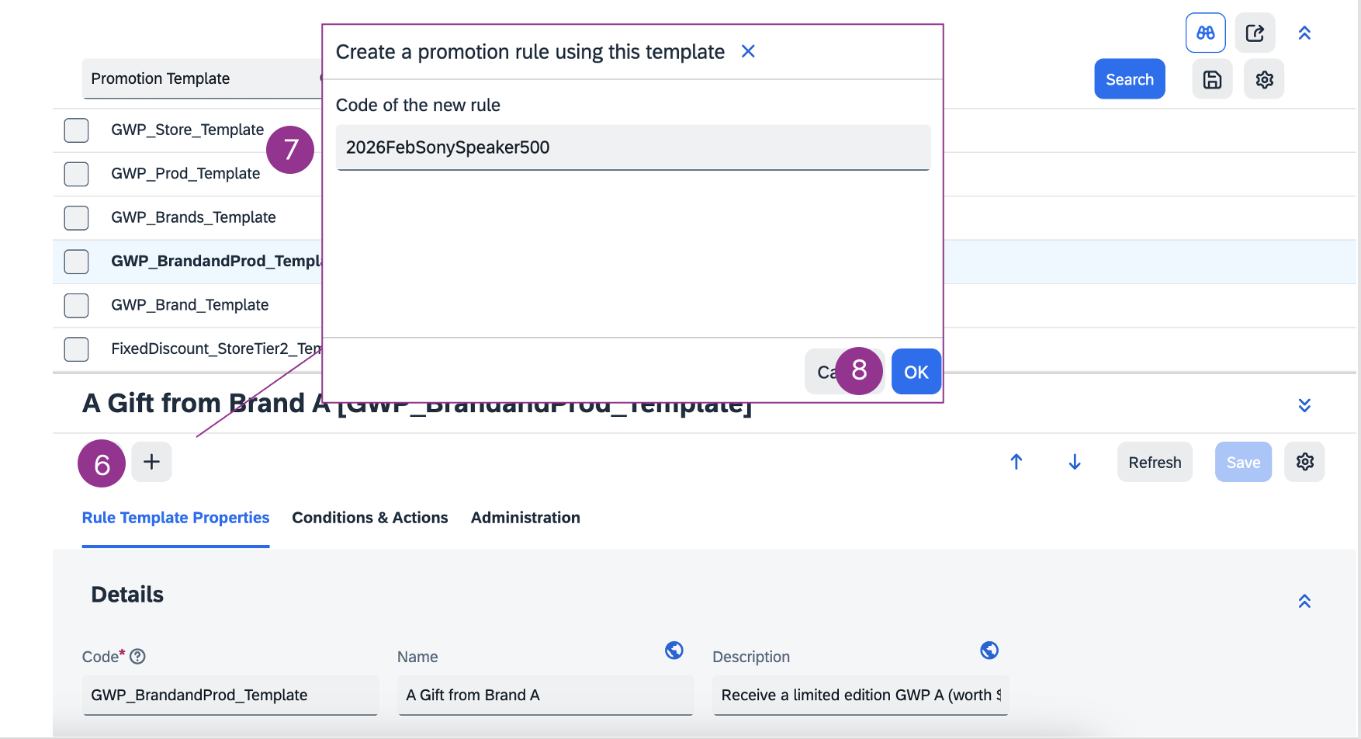Click the up arrow navigation icon
The width and height of the screenshot is (1361, 739).
click(x=1016, y=462)
